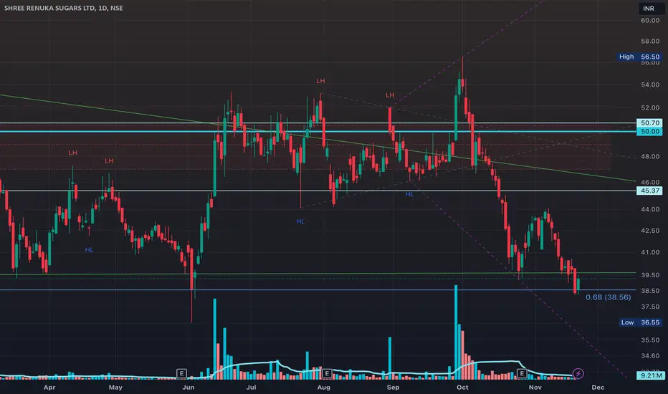The width and height of the screenshot is (668, 394).
Task: Select the LH annotation near the late-April peak
Action: [109, 160]
